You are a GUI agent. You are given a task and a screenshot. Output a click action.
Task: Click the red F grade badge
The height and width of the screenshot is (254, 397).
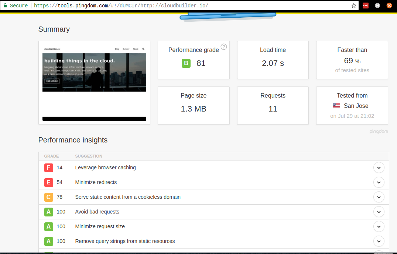coord(49,167)
